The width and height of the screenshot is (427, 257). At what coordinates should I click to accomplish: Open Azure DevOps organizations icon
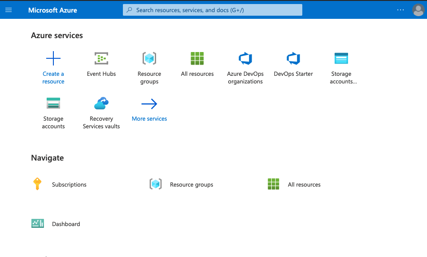point(245,58)
